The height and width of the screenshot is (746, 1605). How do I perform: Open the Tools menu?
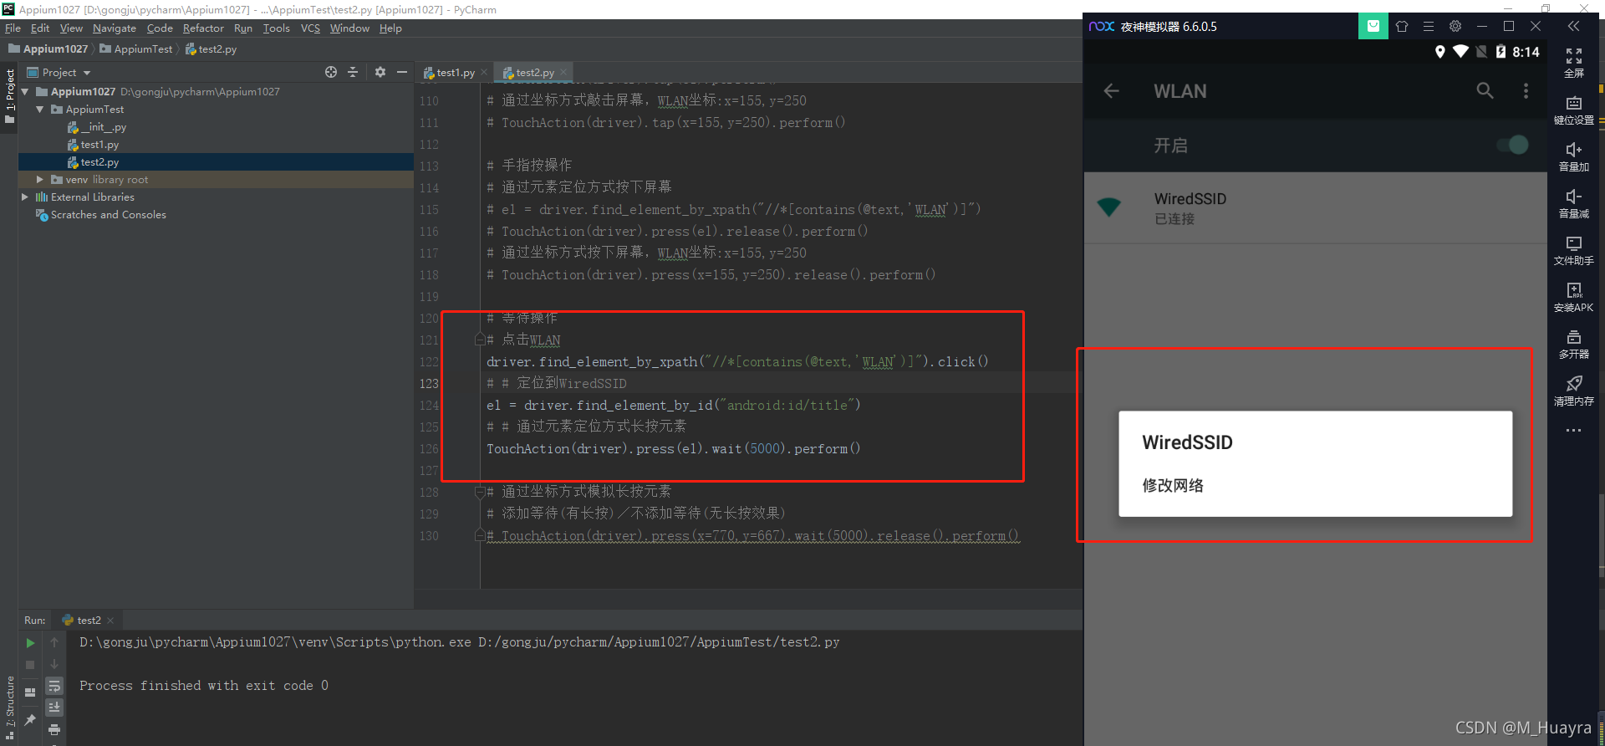pyautogui.click(x=277, y=28)
